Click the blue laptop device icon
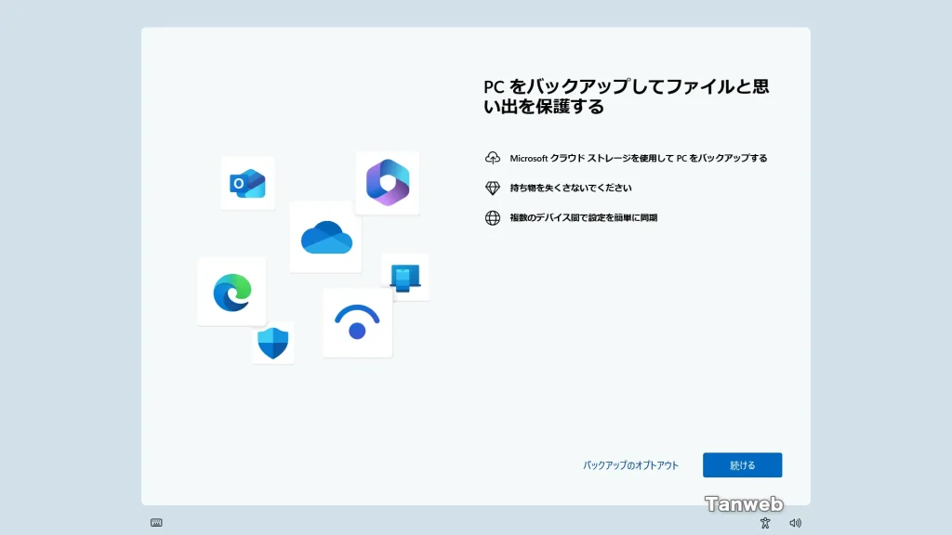 (405, 278)
